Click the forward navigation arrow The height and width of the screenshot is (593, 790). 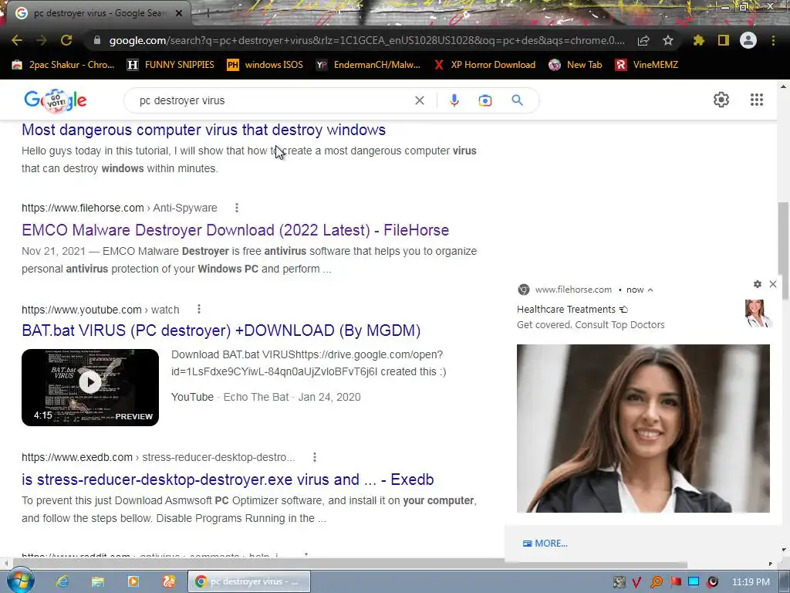42,40
